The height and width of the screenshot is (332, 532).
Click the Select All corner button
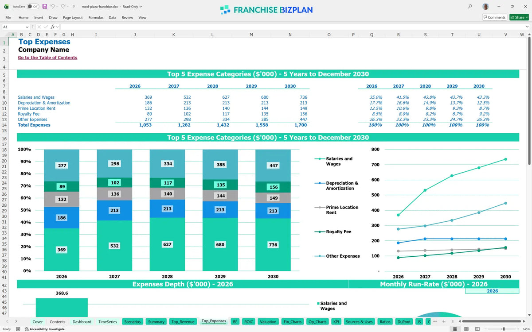(x=4, y=35)
